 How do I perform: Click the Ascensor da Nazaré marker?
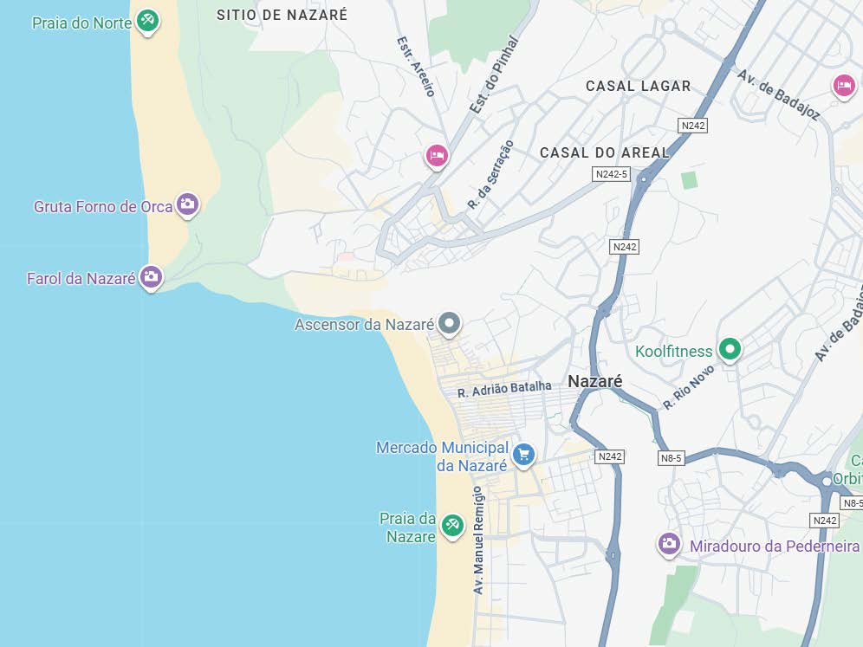tap(449, 324)
